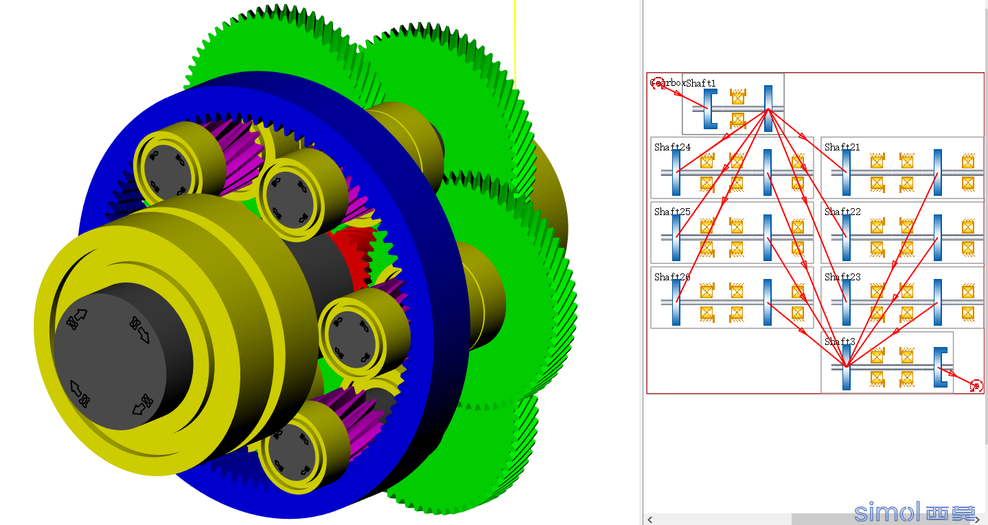
Task: Click first lower bearing on Shaft24
Action: pyautogui.click(x=706, y=183)
